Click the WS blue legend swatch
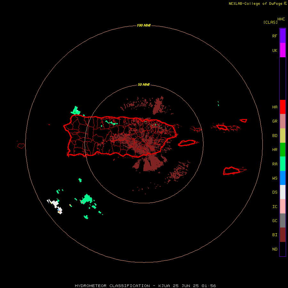 click(x=283, y=178)
